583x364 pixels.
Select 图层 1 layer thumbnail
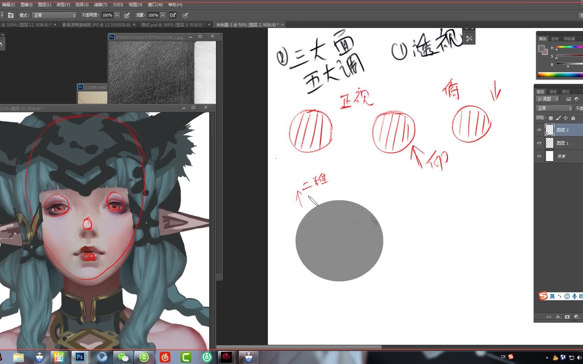click(x=550, y=143)
